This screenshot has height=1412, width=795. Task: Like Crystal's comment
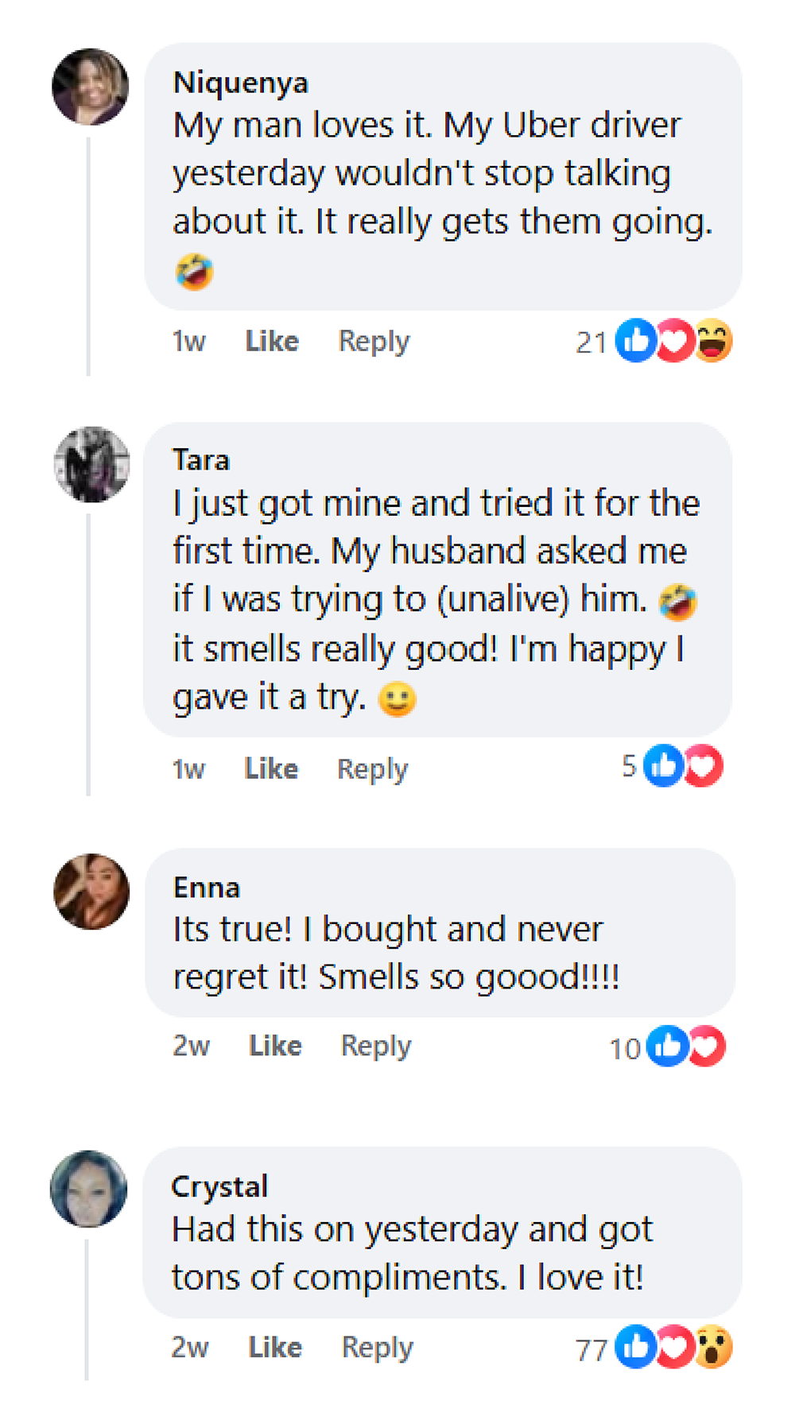(x=275, y=1348)
